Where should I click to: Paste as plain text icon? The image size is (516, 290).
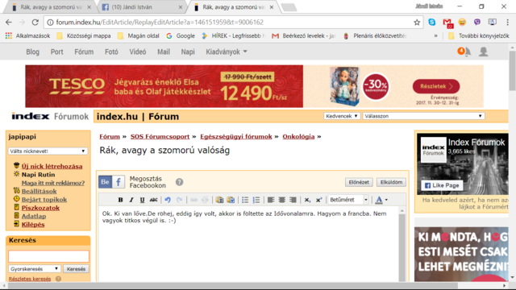click(x=219, y=200)
